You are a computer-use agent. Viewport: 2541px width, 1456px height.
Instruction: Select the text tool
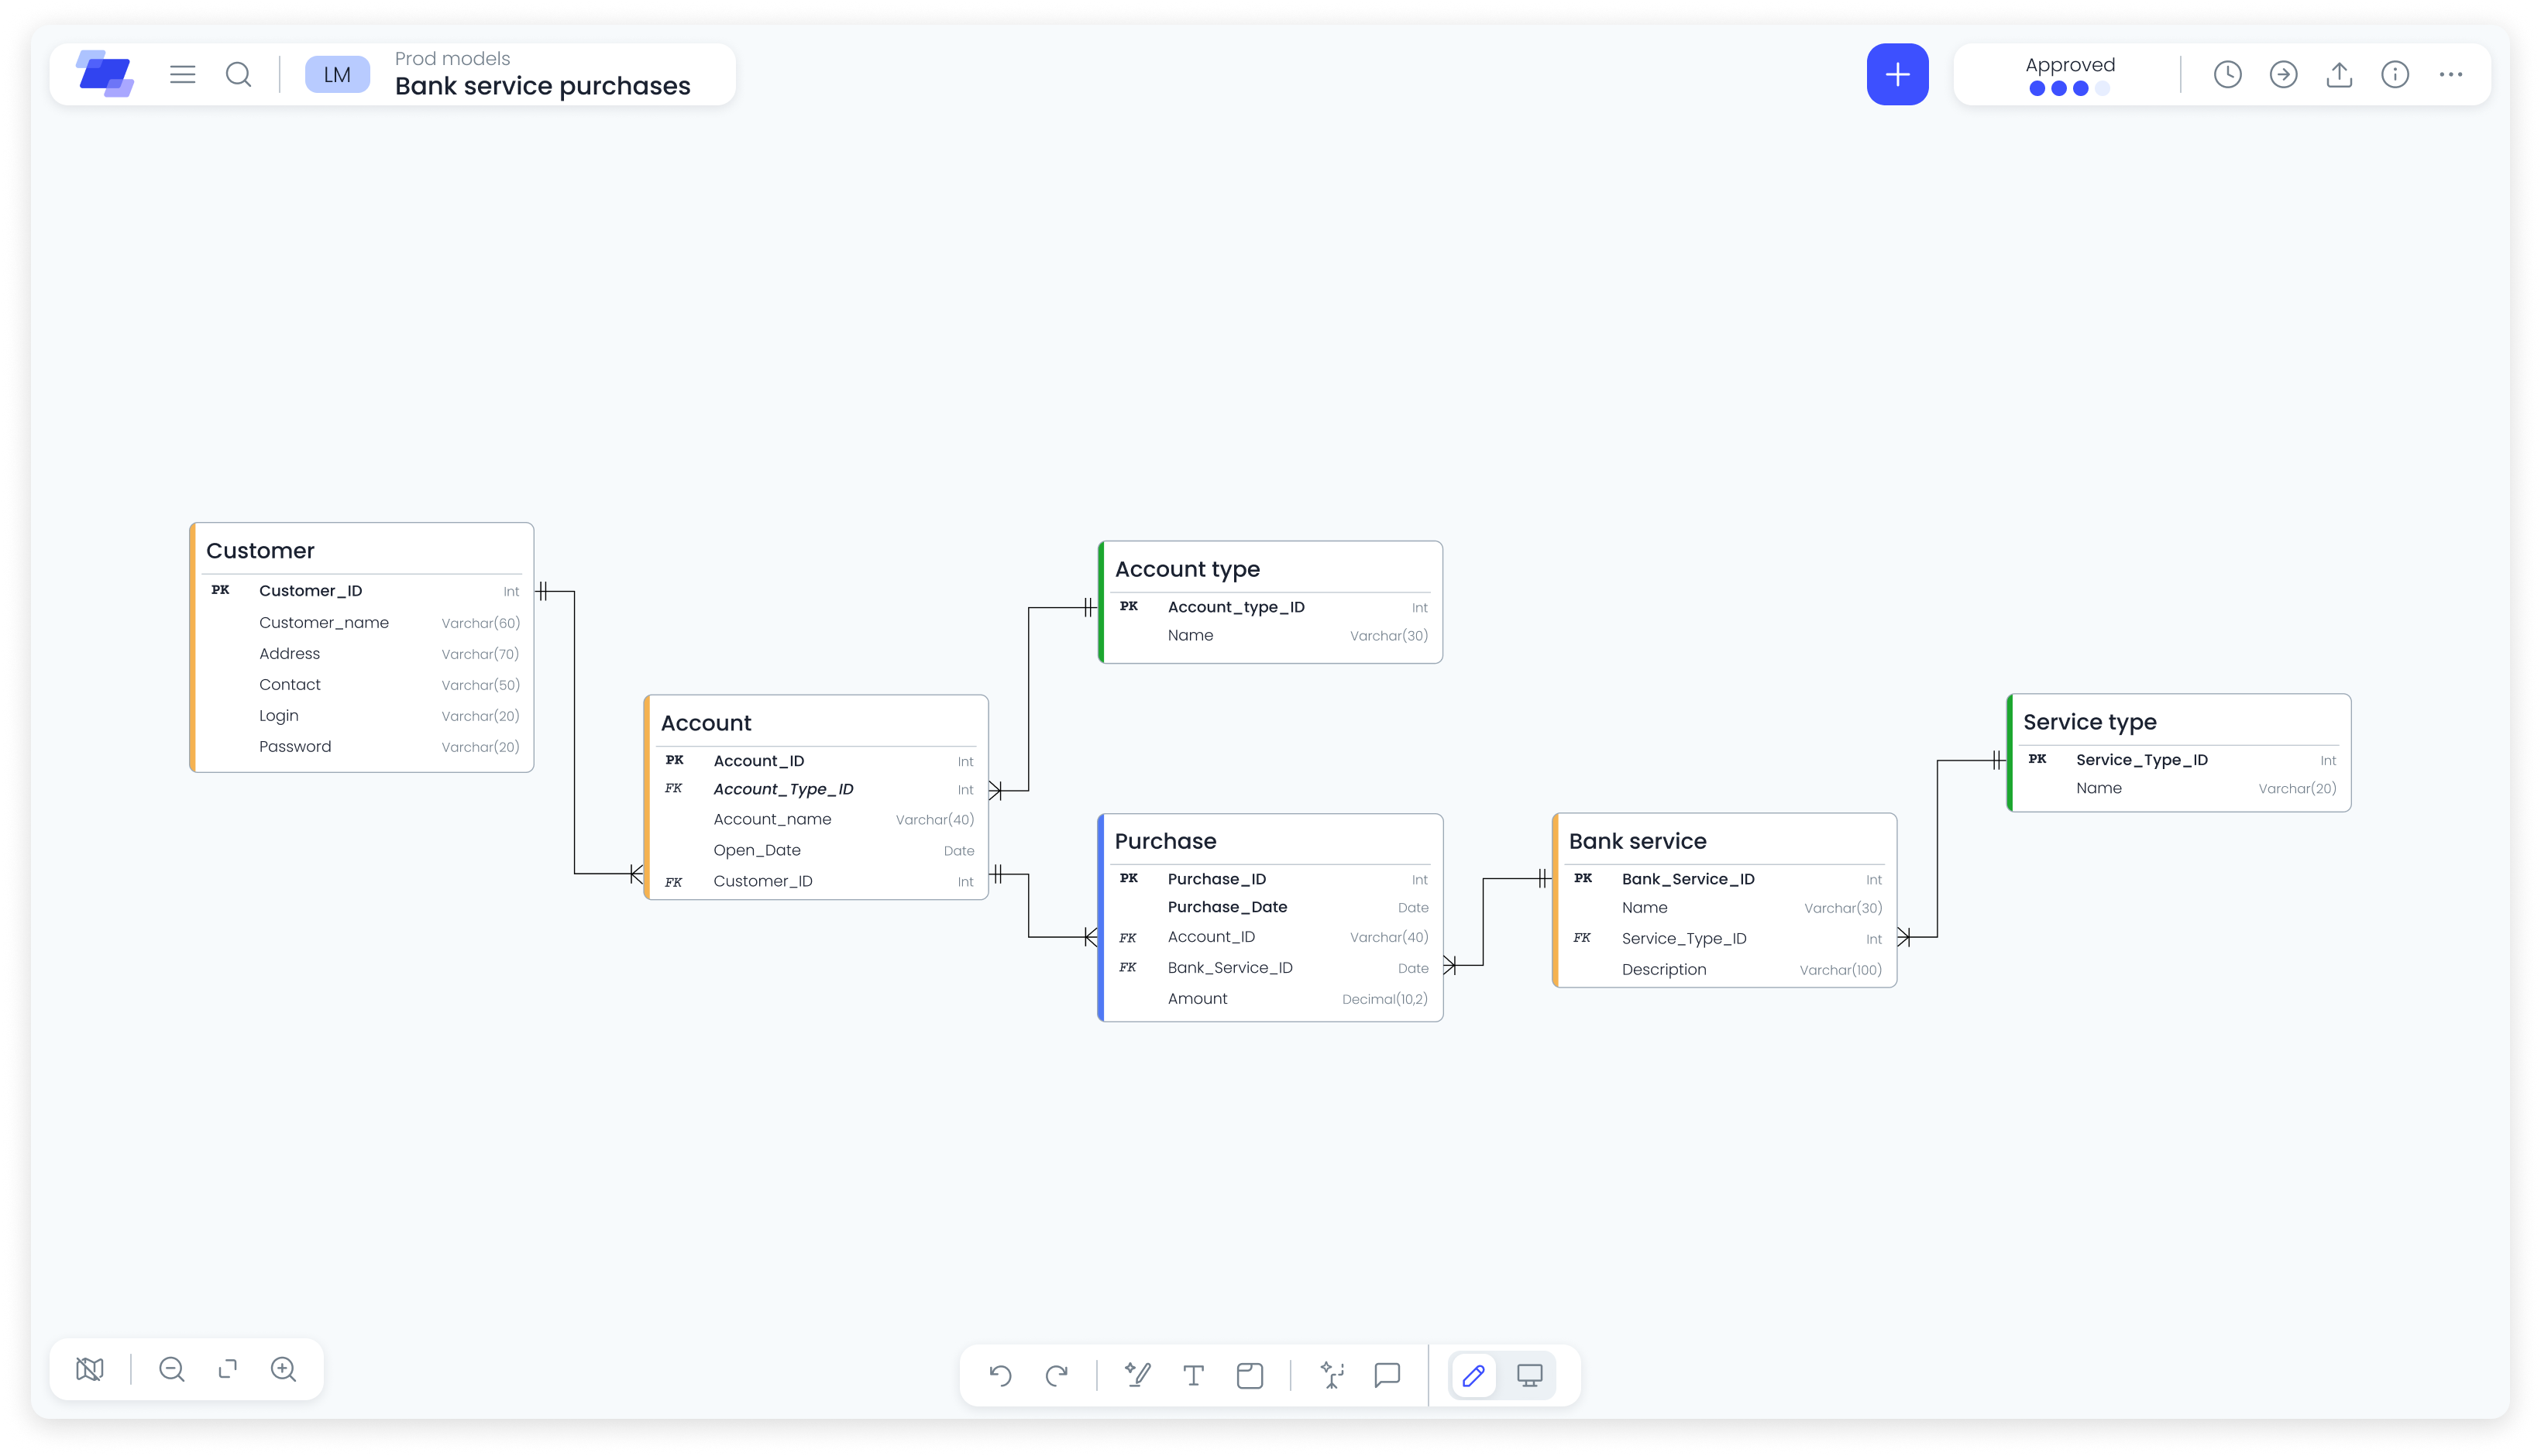[1193, 1375]
